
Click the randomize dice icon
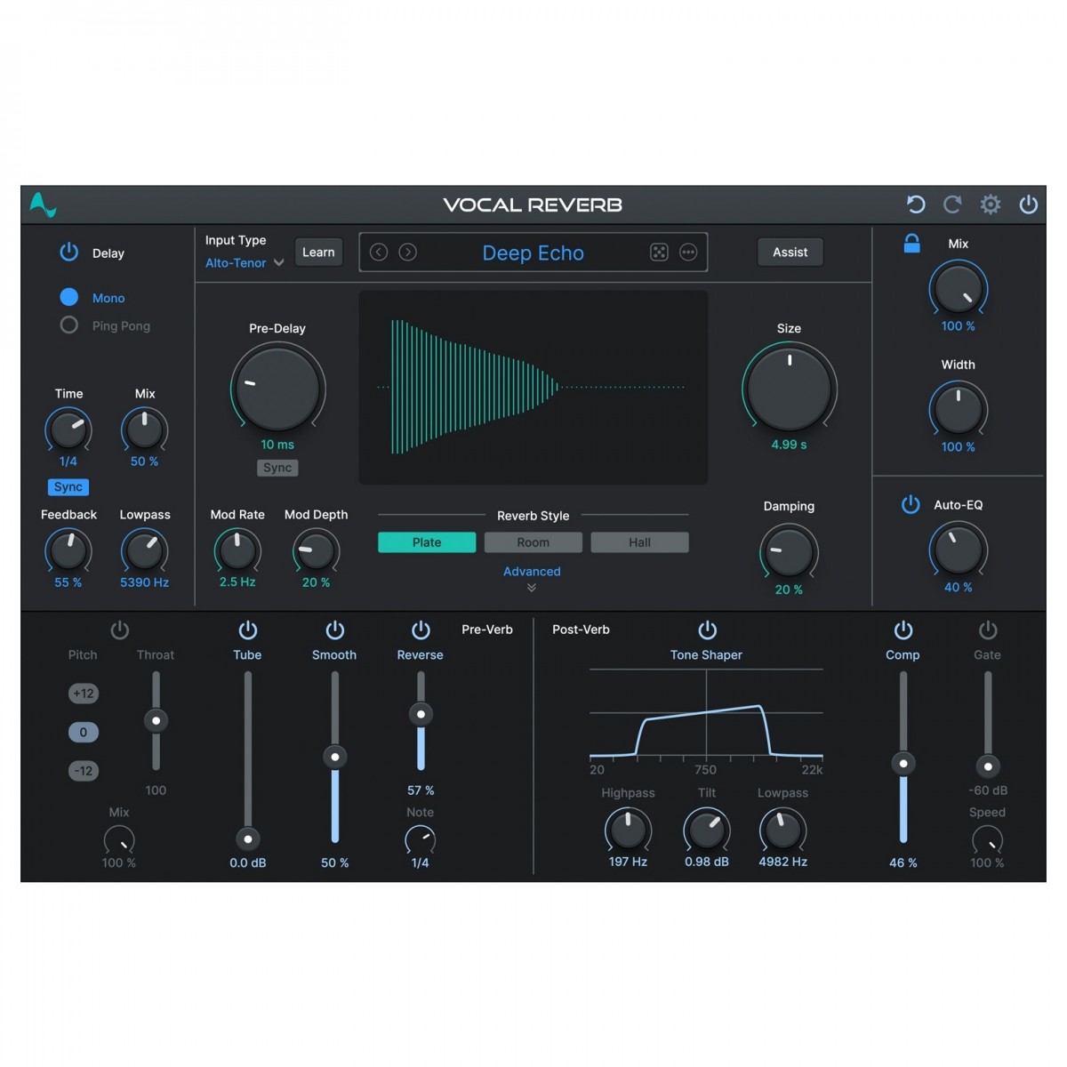click(x=659, y=253)
